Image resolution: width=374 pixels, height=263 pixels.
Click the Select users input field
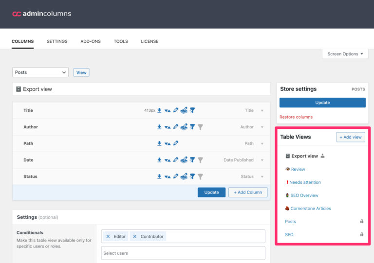click(x=183, y=253)
